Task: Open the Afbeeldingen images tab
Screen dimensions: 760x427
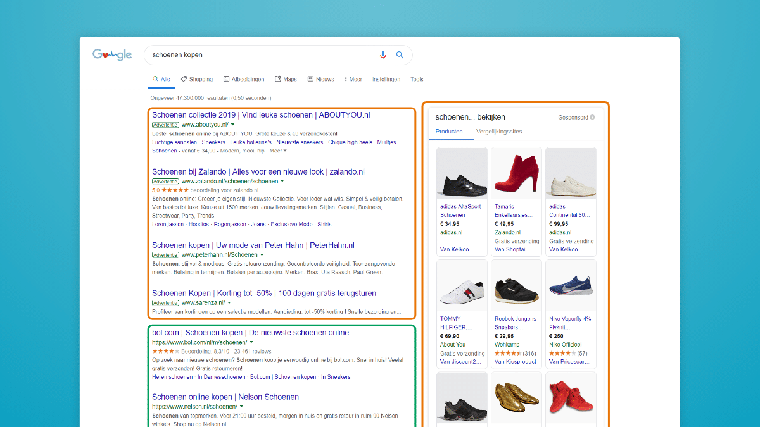Action: [243, 80]
